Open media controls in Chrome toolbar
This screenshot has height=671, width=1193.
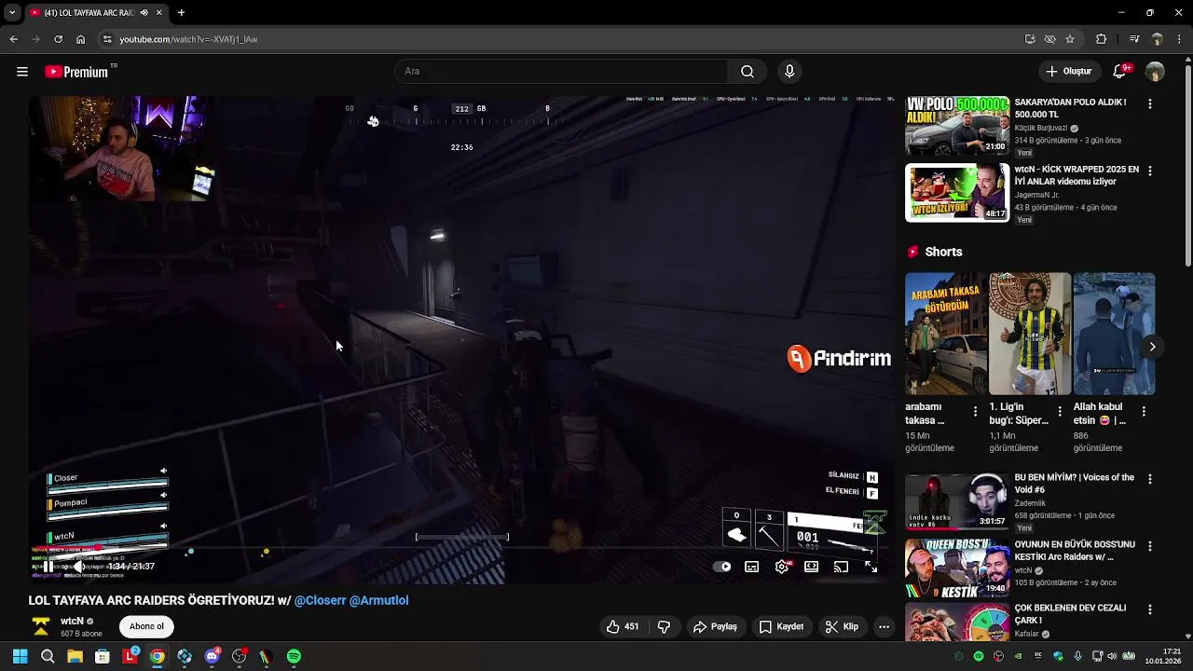coord(1134,39)
